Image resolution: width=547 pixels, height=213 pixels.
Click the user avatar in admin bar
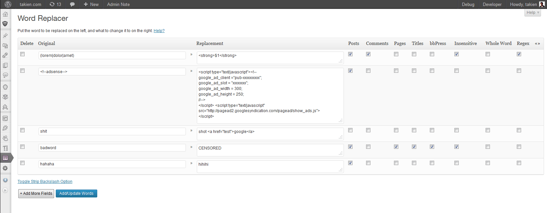tap(542, 4)
